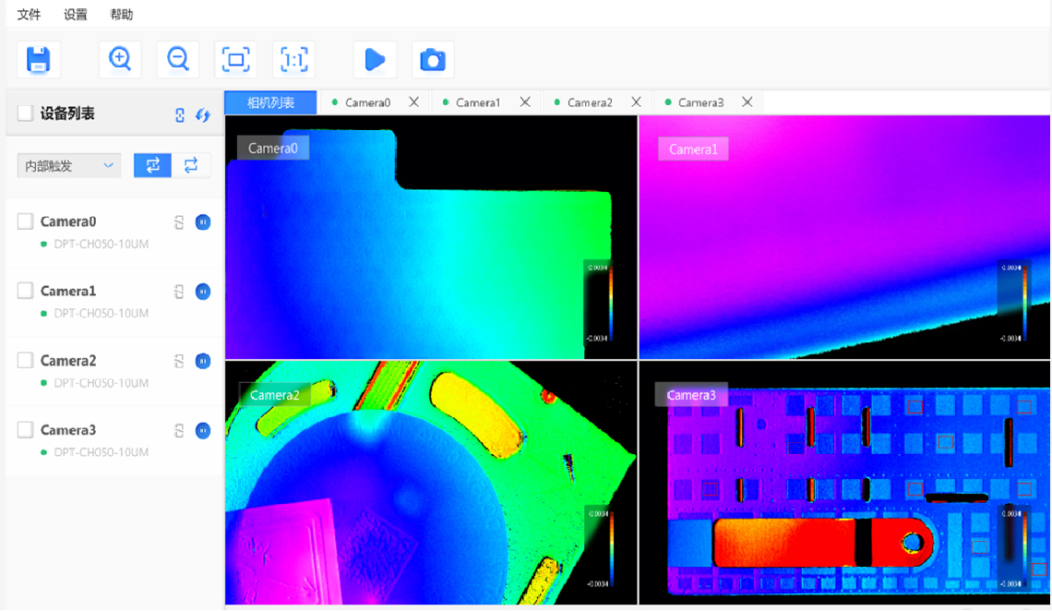The width and height of the screenshot is (1052, 611).
Task: Click the save disk icon
Action: point(38,60)
